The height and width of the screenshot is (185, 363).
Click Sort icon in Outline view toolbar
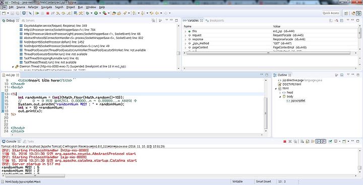(336, 75)
